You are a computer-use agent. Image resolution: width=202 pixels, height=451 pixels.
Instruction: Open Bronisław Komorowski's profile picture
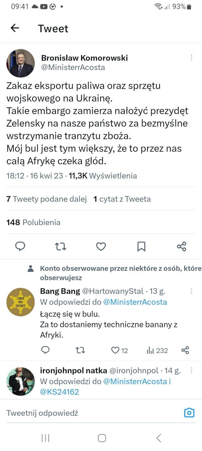pos(21,63)
